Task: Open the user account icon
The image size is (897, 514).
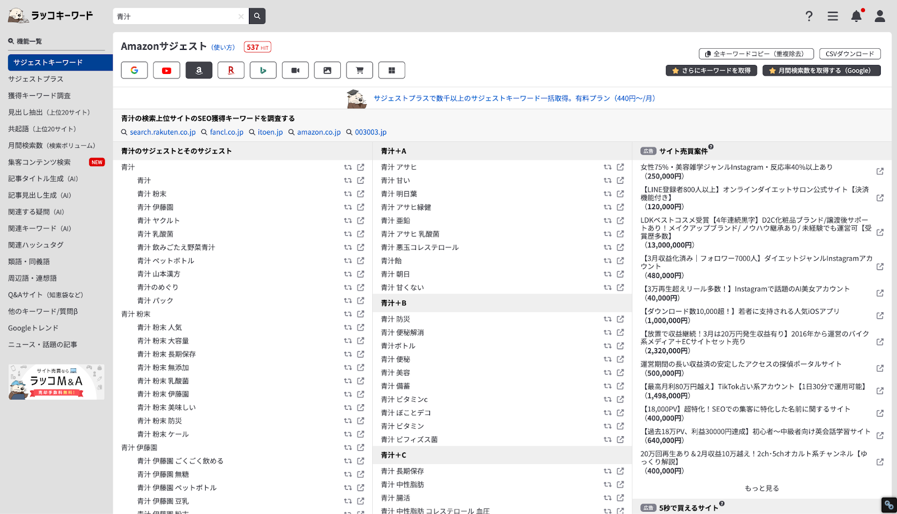Action: (880, 16)
